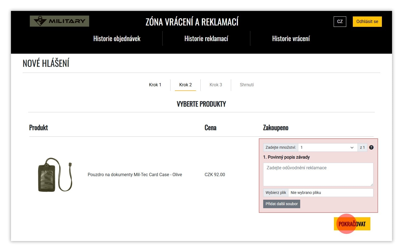Focus the complaint reason text area
This screenshot has height=252, width=403.
tap(318, 174)
